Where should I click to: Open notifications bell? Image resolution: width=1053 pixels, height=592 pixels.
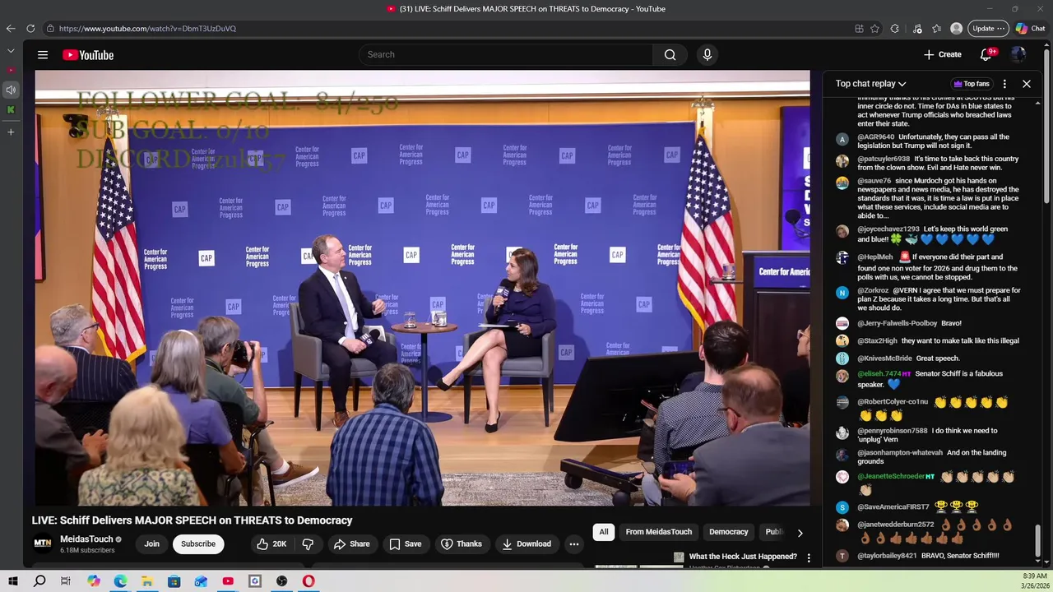coord(986,54)
